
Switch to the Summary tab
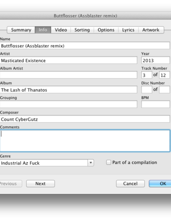[21, 30]
